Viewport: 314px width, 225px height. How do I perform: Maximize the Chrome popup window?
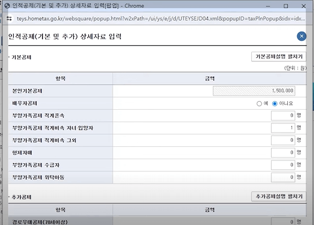coord(286,6)
